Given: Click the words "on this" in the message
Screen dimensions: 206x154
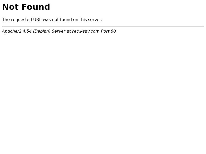Looking at the screenshot, I should (x=80, y=20).
